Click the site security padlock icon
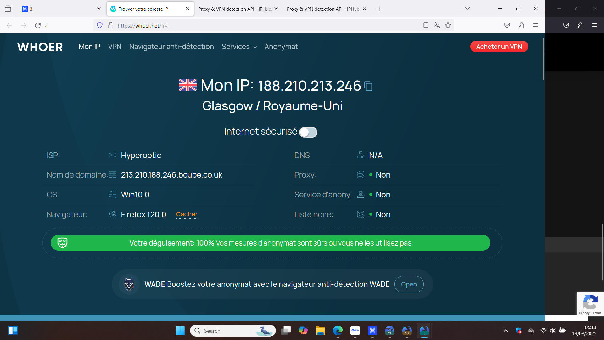This screenshot has height=340, width=604. (111, 25)
